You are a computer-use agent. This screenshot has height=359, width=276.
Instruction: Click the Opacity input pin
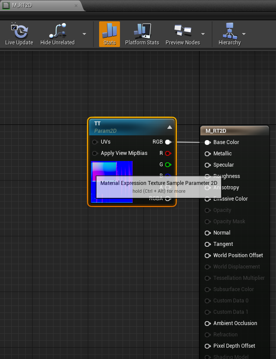coord(208,210)
